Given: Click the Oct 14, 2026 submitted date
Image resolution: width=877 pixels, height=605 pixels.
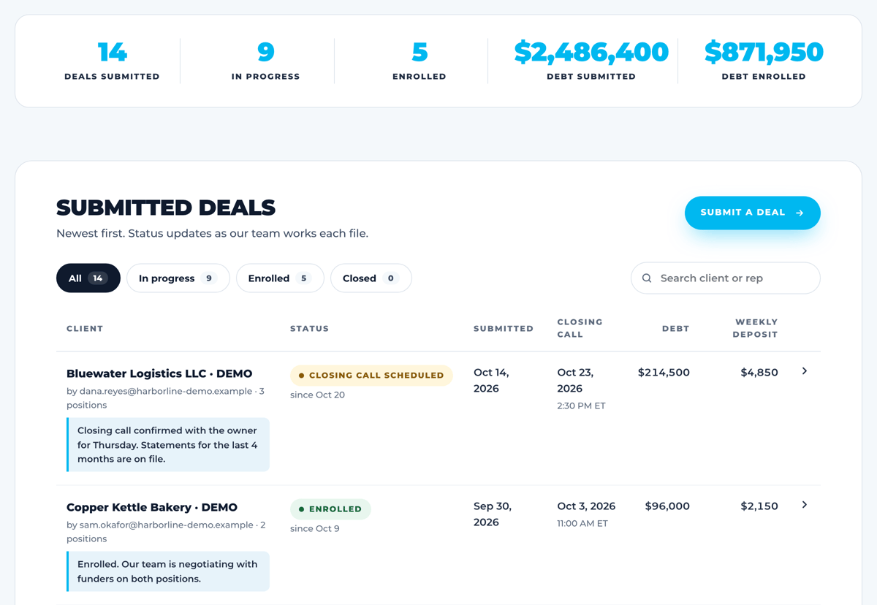Looking at the screenshot, I should coord(492,381).
